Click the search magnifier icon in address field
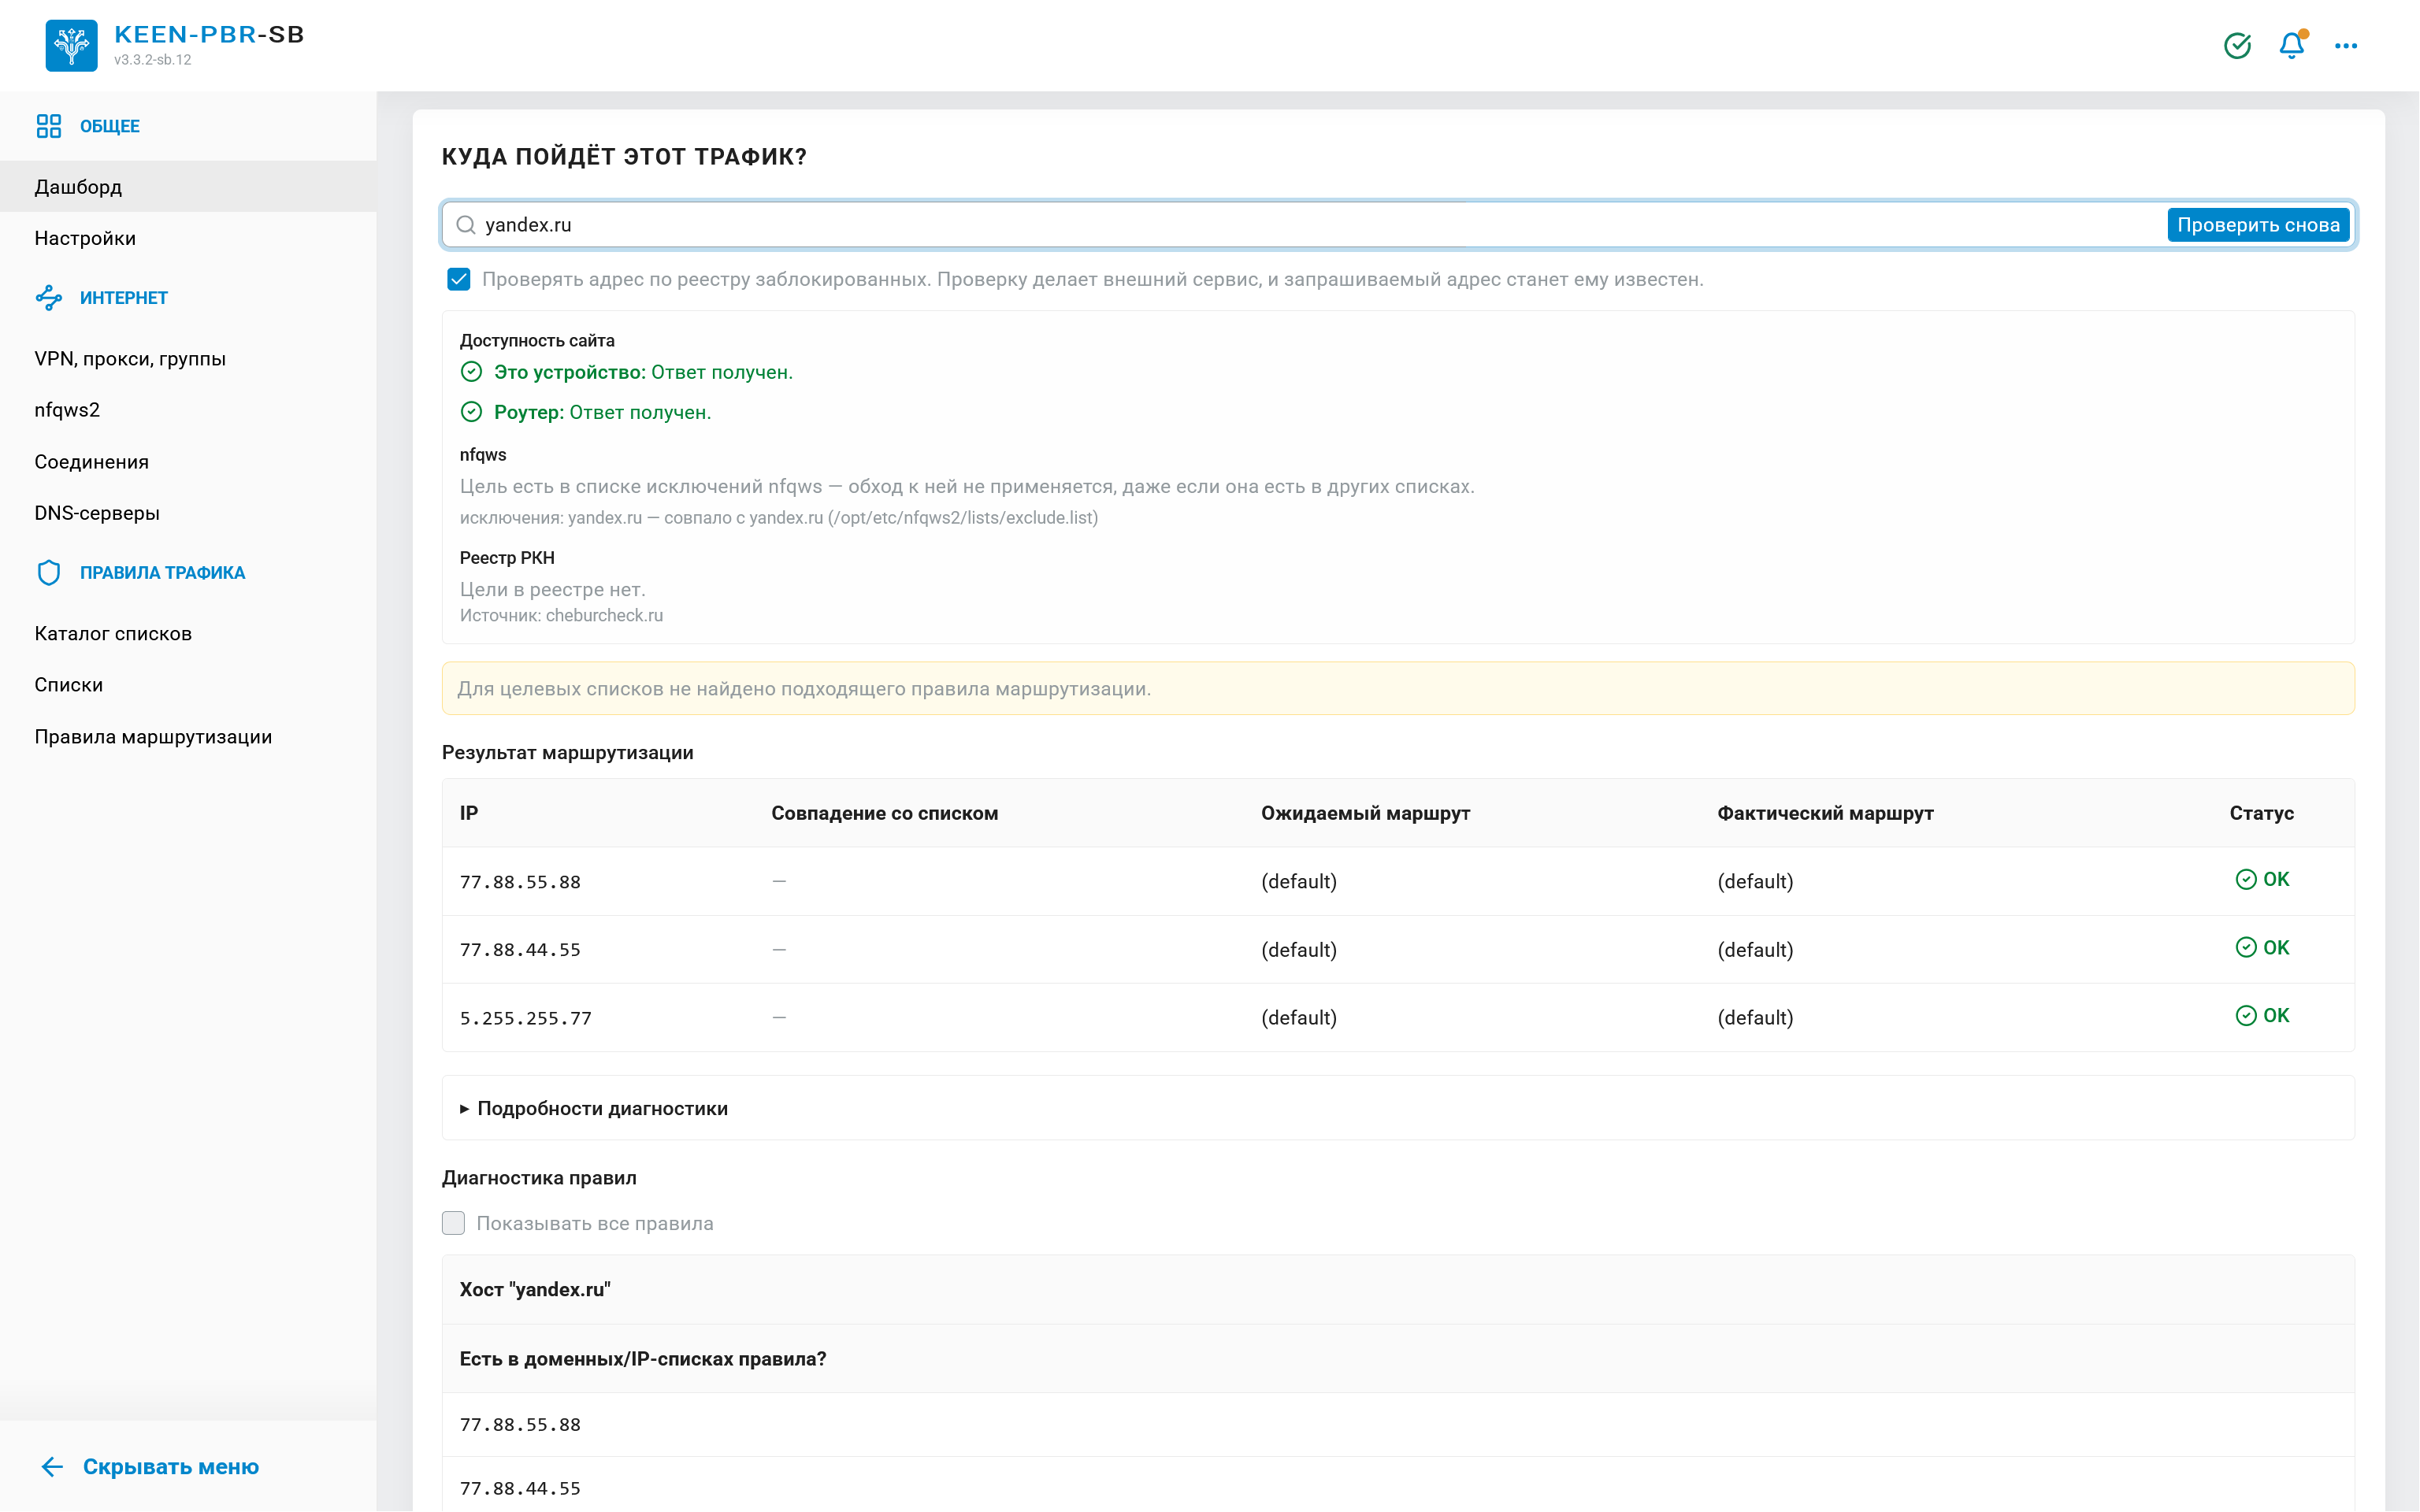The width and height of the screenshot is (2420, 1512). tap(466, 225)
